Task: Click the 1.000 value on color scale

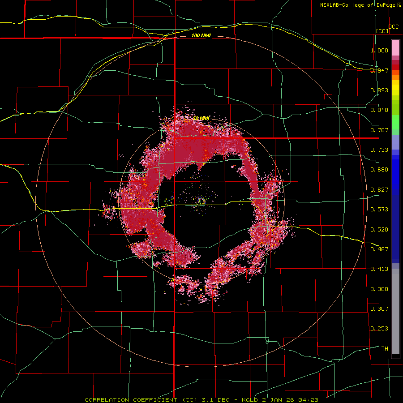Action: coord(379,50)
